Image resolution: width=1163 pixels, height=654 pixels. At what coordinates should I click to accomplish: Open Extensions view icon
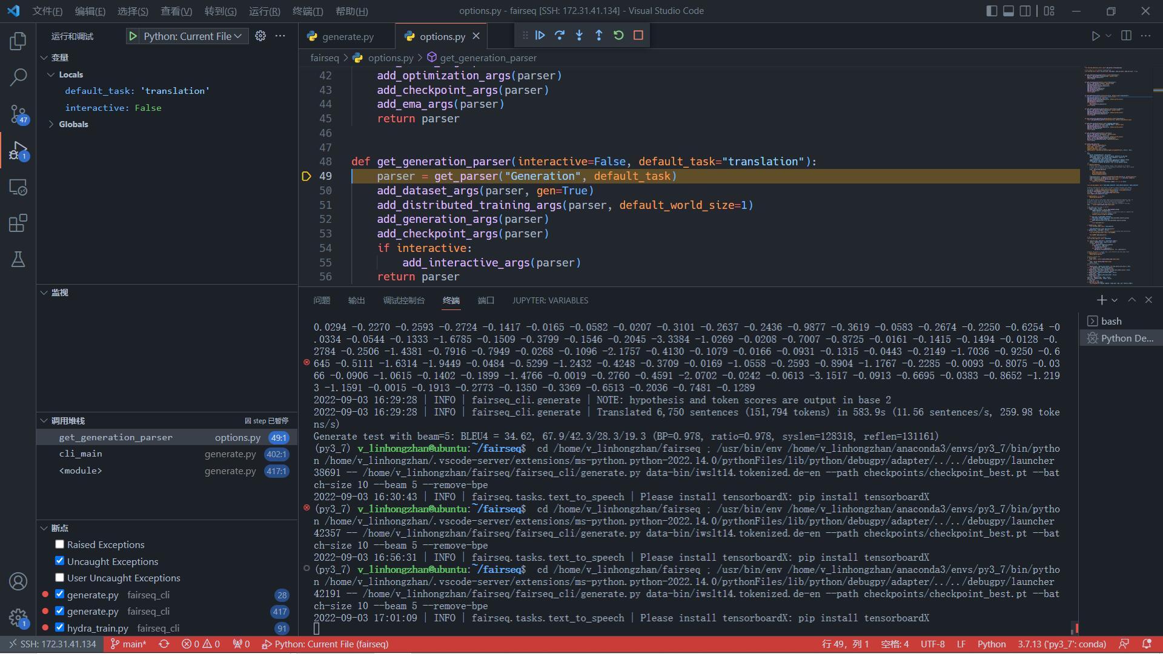point(18,223)
